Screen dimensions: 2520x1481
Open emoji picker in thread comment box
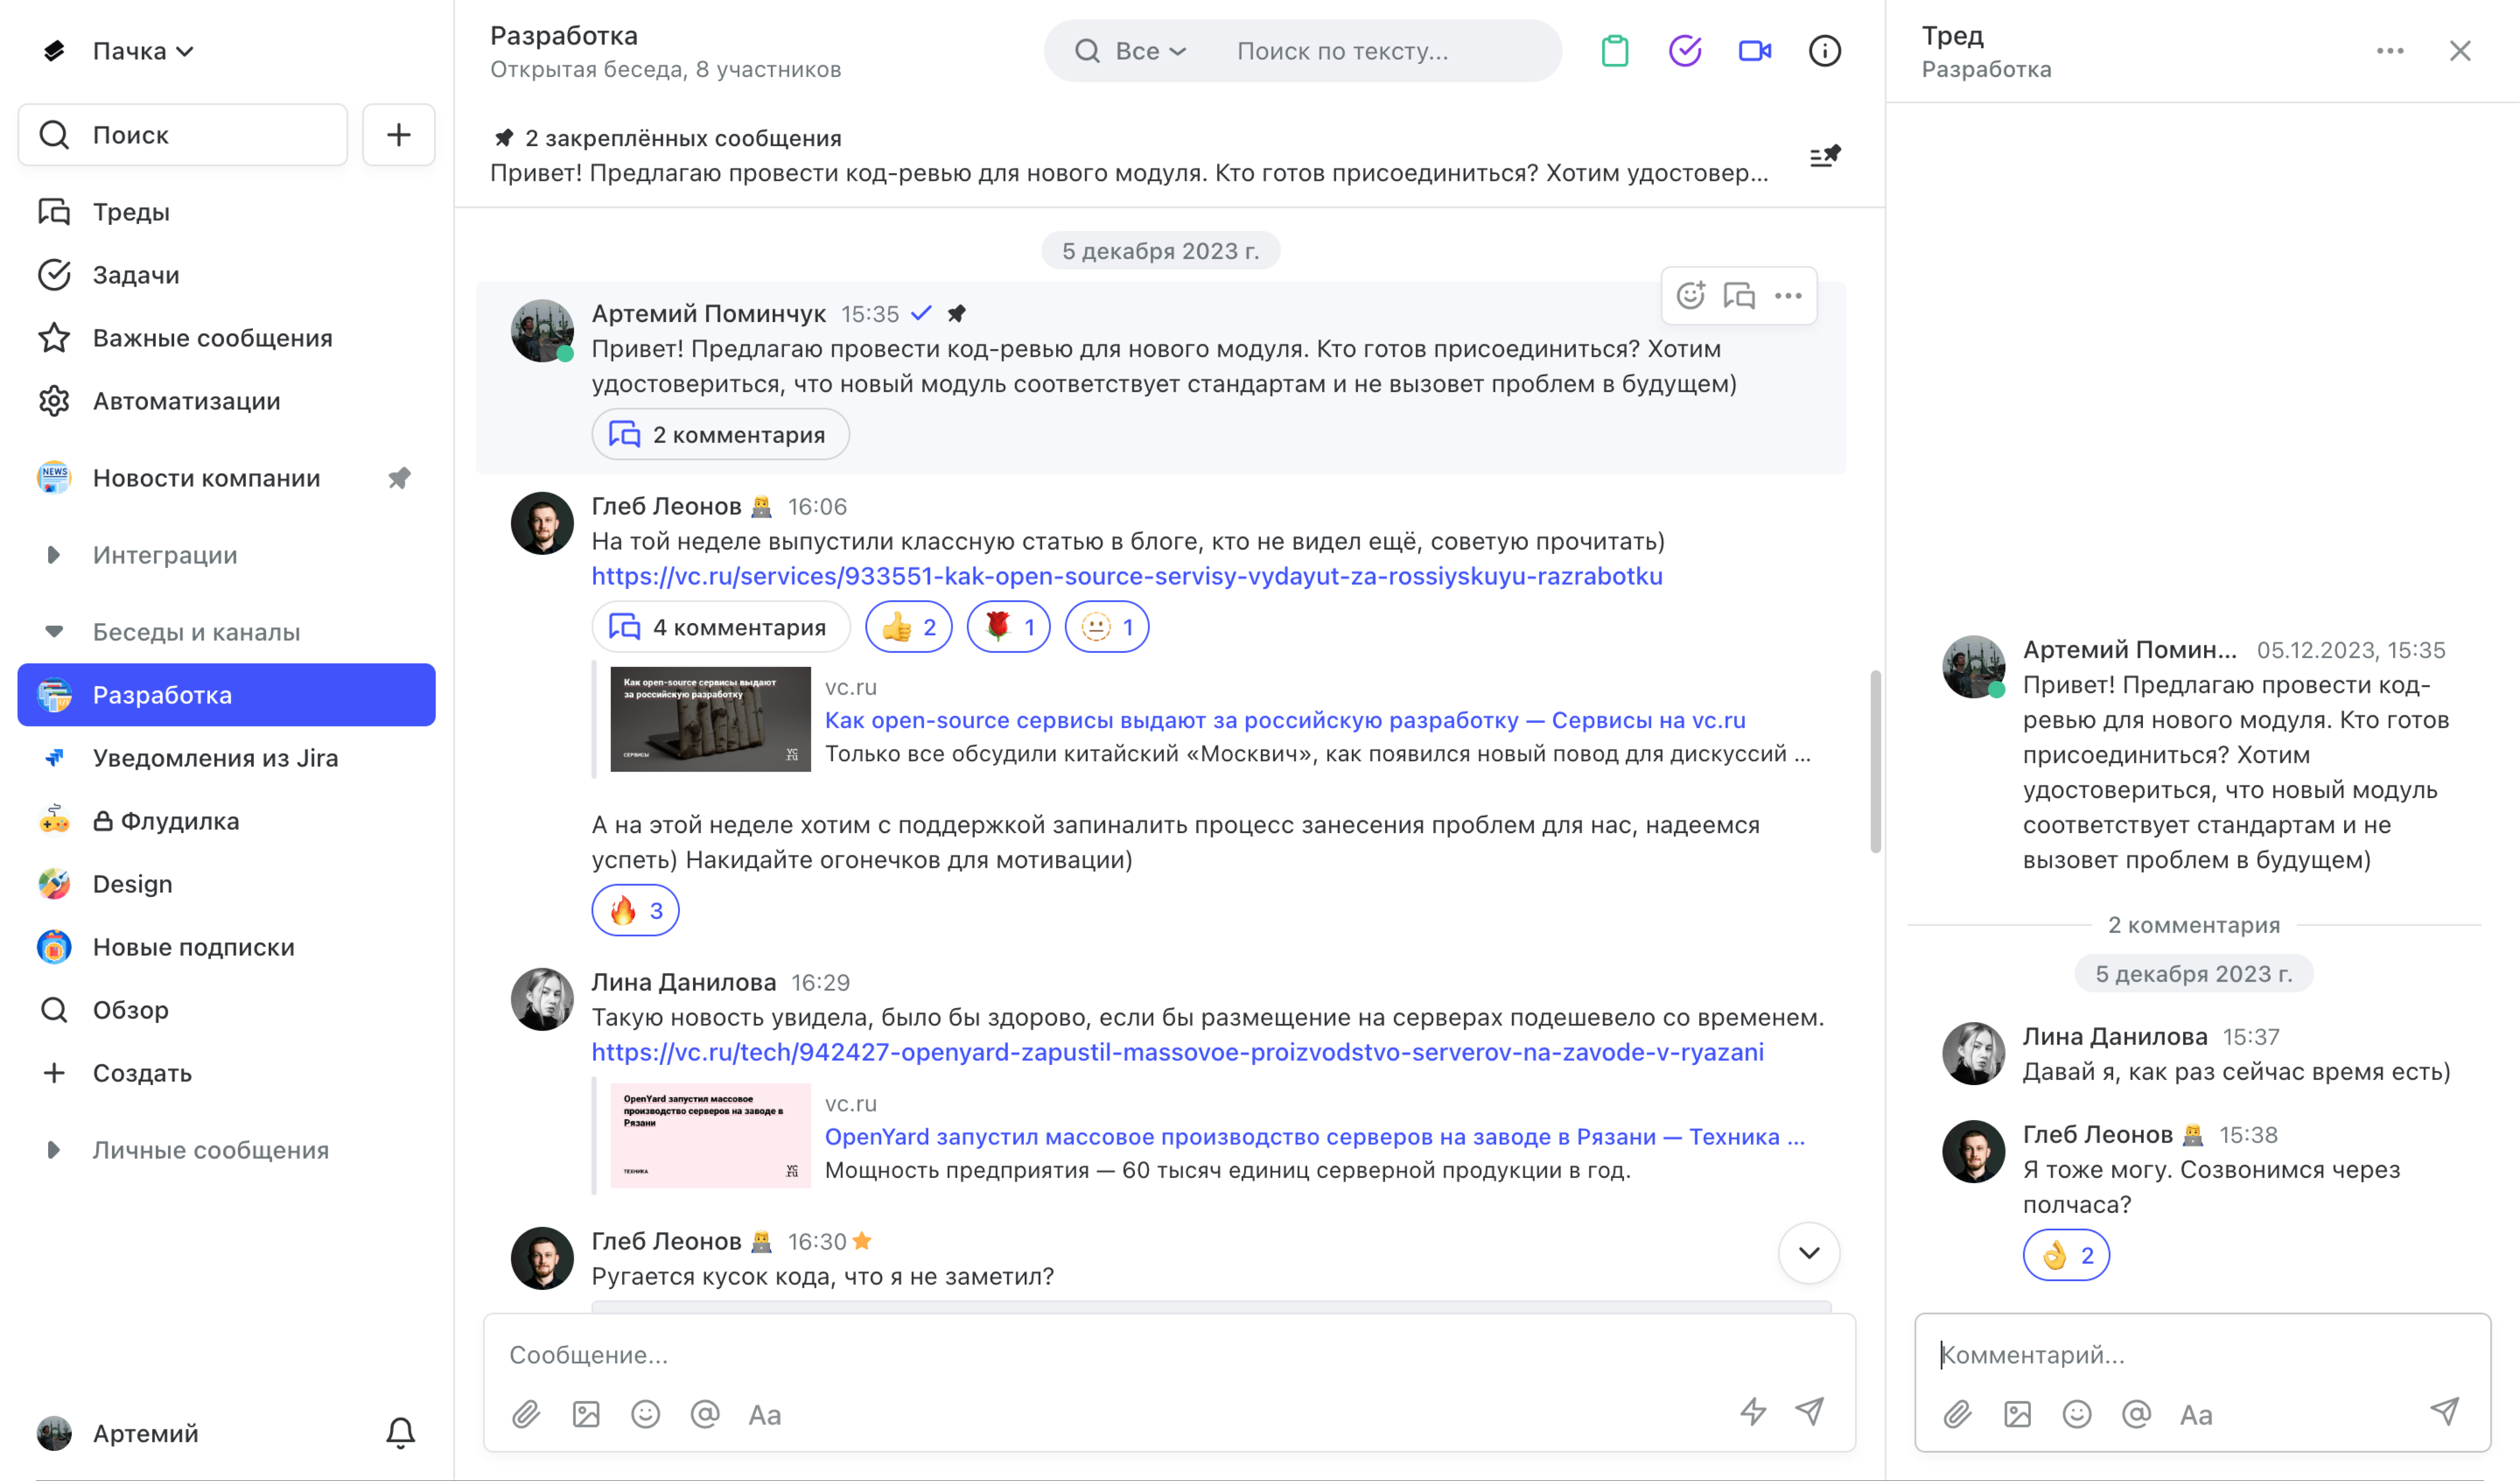(x=2077, y=1414)
